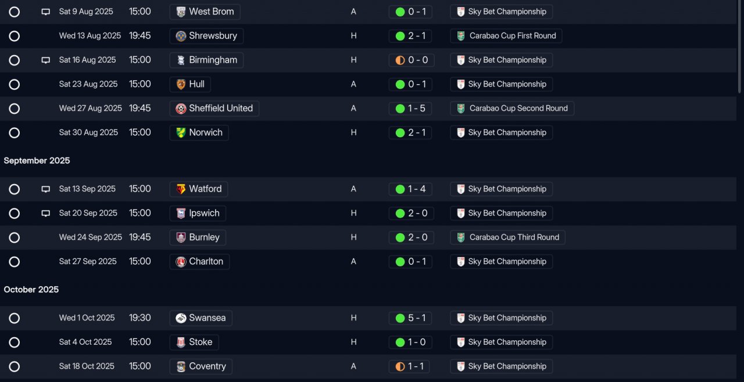744x382 pixels.
Task: Click the vertical scrollbar on the right edge
Action: pos(740,46)
